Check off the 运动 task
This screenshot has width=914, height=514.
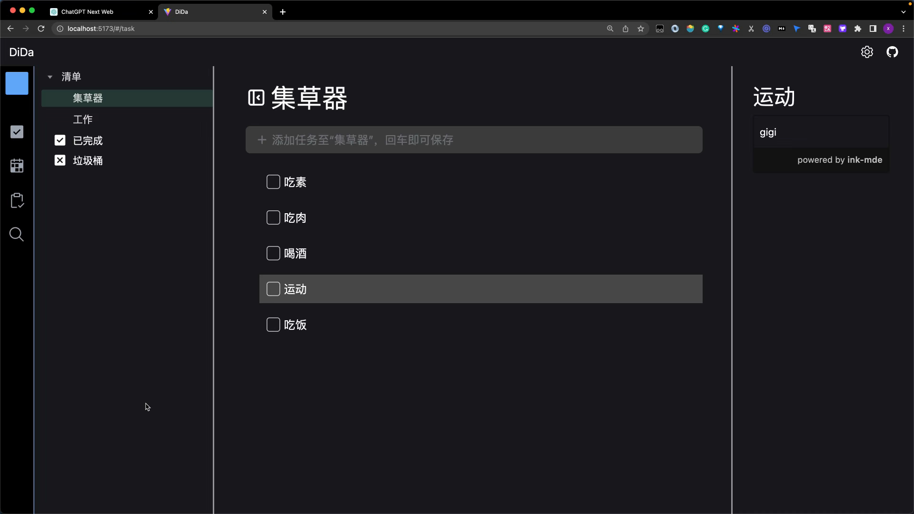tap(273, 289)
